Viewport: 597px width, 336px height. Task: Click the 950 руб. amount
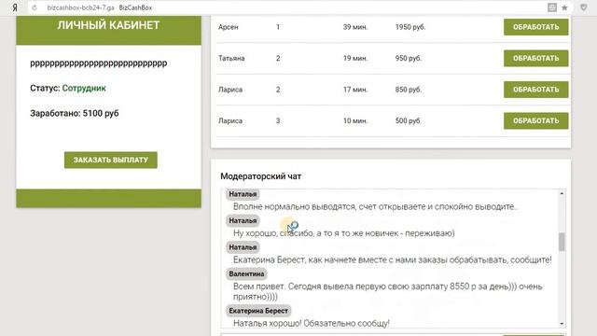pos(409,58)
